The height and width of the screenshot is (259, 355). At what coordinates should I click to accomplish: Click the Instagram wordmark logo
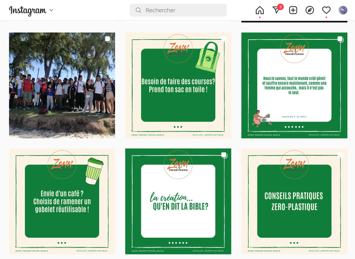point(27,11)
